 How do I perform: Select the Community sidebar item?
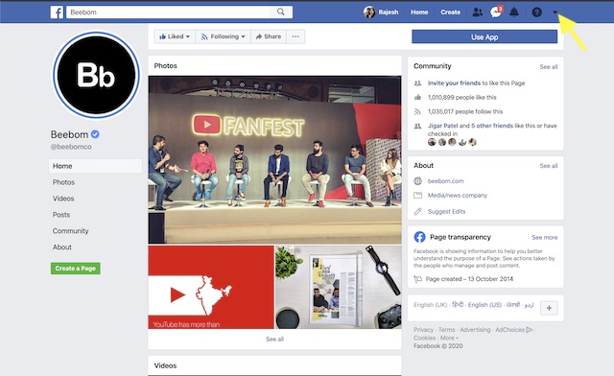(70, 231)
